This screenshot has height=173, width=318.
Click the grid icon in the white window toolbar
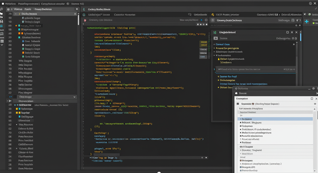point(238,104)
